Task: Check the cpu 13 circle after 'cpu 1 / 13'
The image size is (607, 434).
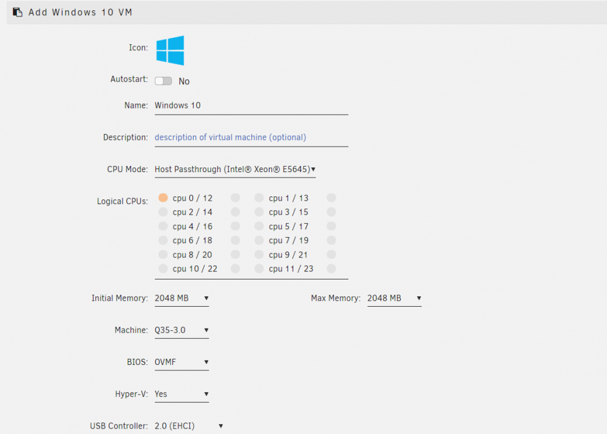Action: [331, 198]
